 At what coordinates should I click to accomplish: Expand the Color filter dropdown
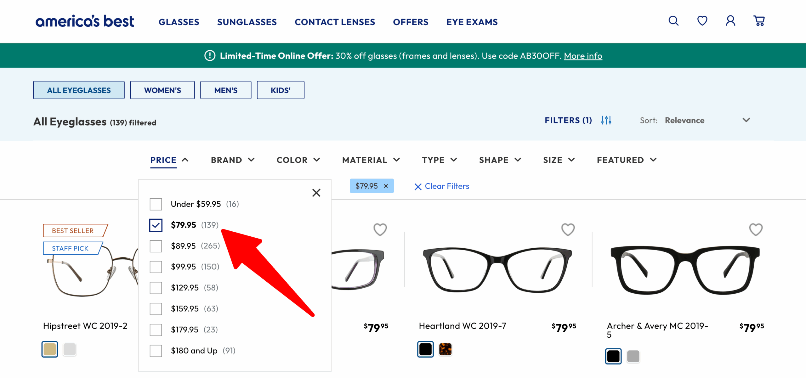298,160
